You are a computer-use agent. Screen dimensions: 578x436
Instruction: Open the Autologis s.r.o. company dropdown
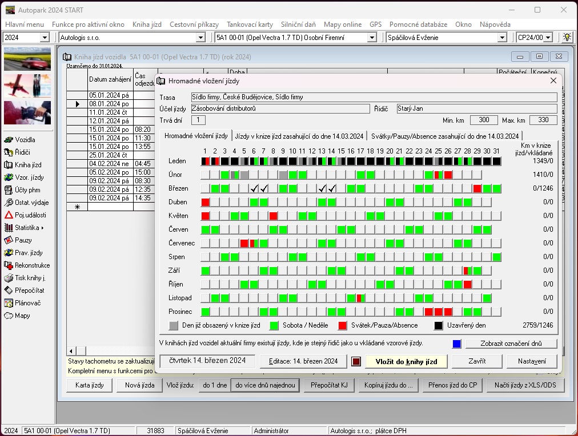point(200,38)
